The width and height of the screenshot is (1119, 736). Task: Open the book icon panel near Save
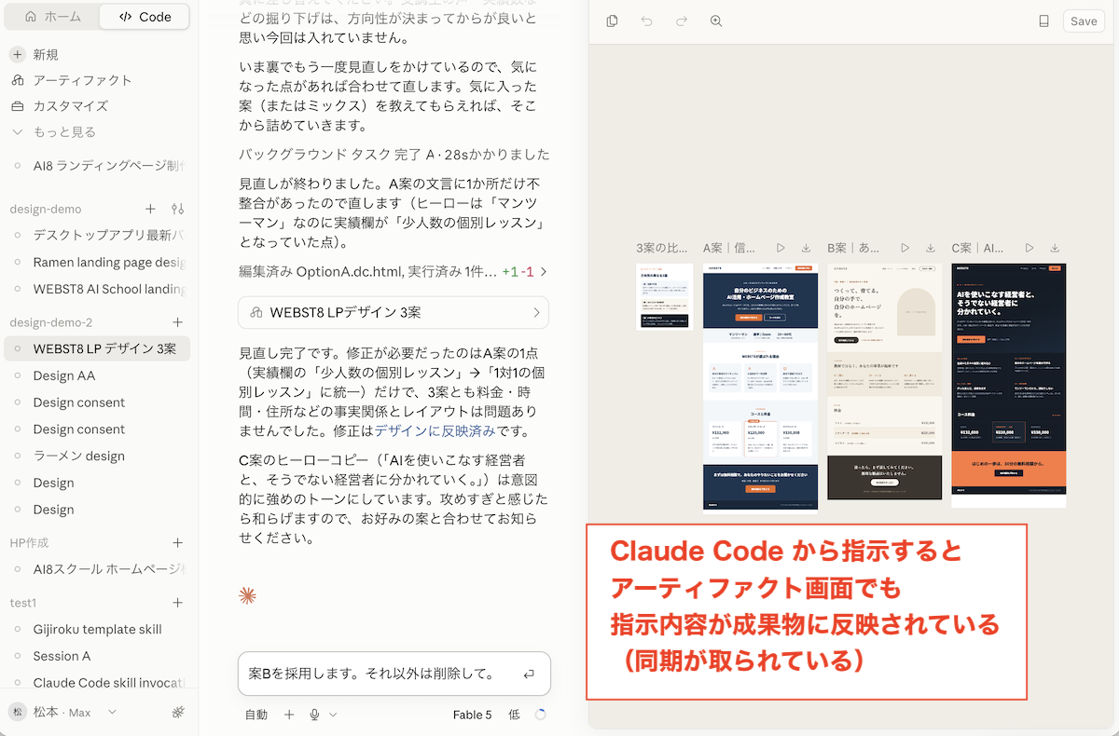click(x=1044, y=20)
